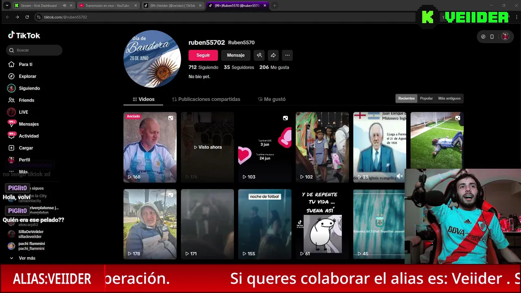Unmute the video with speaker icon
The image size is (521, 293).
[400, 176]
